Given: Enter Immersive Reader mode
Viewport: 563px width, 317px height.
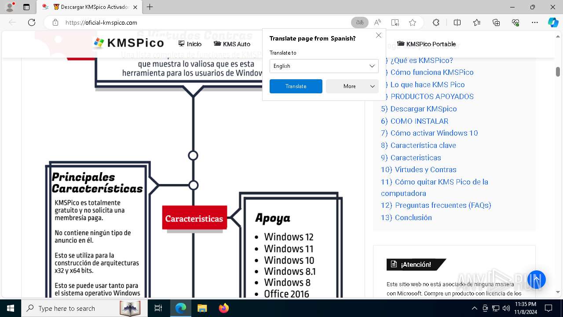Looking at the screenshot, I should click(x=395, y=22).
